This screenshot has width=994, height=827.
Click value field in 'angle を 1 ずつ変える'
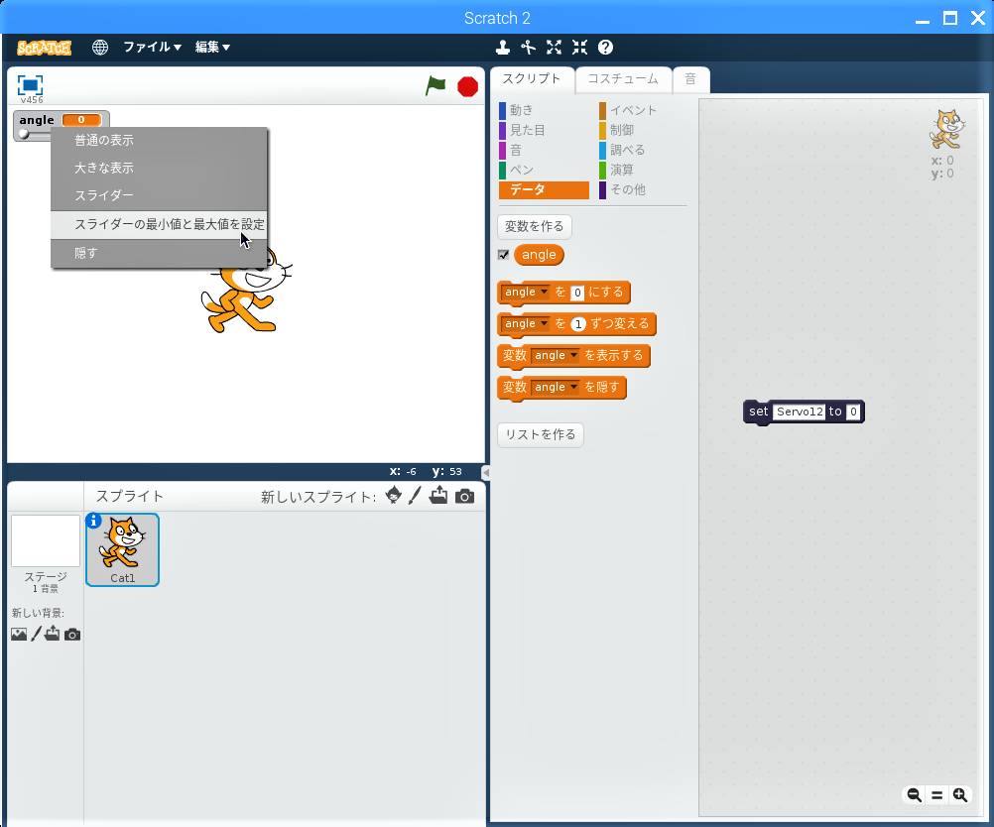[577, 324]
